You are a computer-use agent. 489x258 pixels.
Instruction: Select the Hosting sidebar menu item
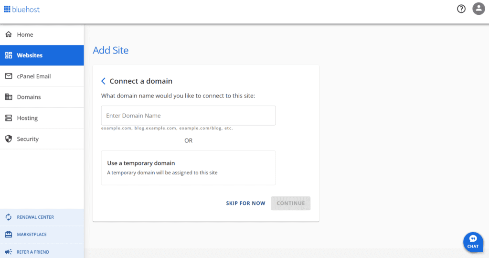coord(27,118)
